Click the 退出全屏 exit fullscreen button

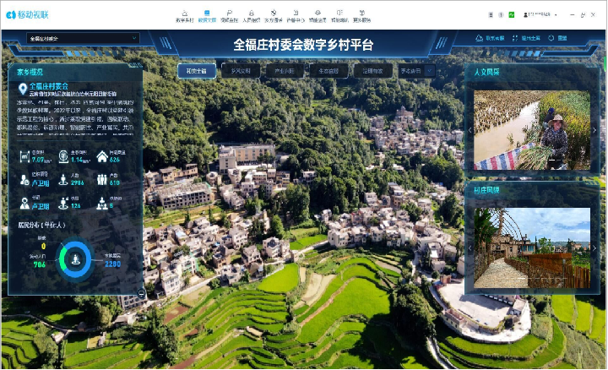pos(526,38)
